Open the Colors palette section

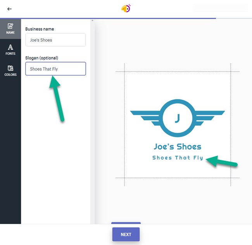(x=10, y=71)
